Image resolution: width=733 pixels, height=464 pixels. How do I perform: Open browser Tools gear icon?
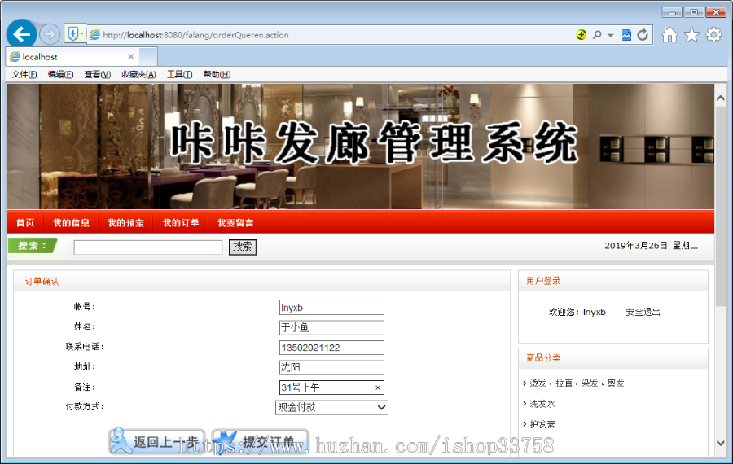tap(713, 34)
